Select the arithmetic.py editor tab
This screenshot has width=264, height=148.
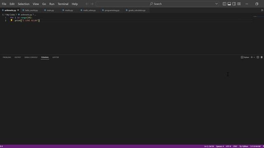[10, 10]
